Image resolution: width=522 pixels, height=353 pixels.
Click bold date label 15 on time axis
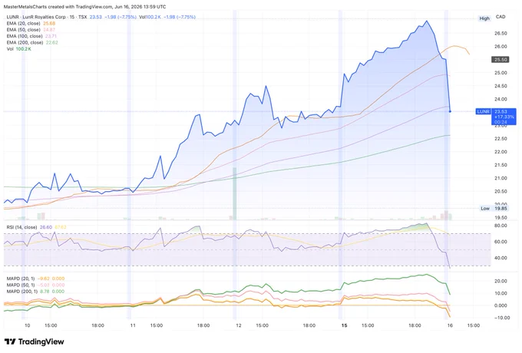tap(344, 325)
